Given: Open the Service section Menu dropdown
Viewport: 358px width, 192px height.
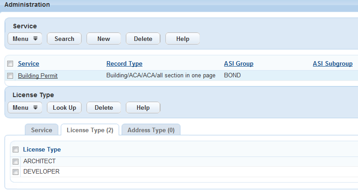Looking at the screenshot, I should pos(25,39).
